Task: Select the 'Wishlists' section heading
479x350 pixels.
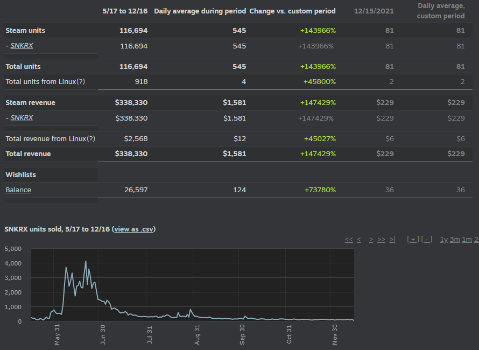Action: pos(21,175)
